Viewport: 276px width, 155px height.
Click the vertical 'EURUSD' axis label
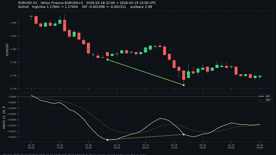pos(7,50)
